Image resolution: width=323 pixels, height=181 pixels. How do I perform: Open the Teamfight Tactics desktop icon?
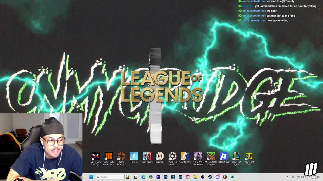point(249,159)
